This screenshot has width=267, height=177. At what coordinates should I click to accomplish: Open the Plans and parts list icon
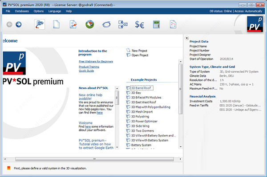(123, 24)
